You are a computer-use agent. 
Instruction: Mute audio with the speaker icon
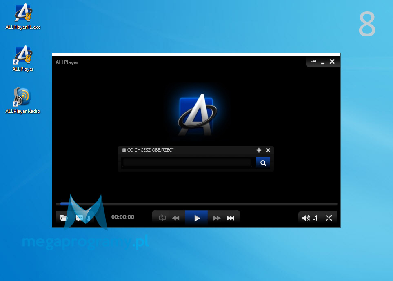[x=306, y=218]
